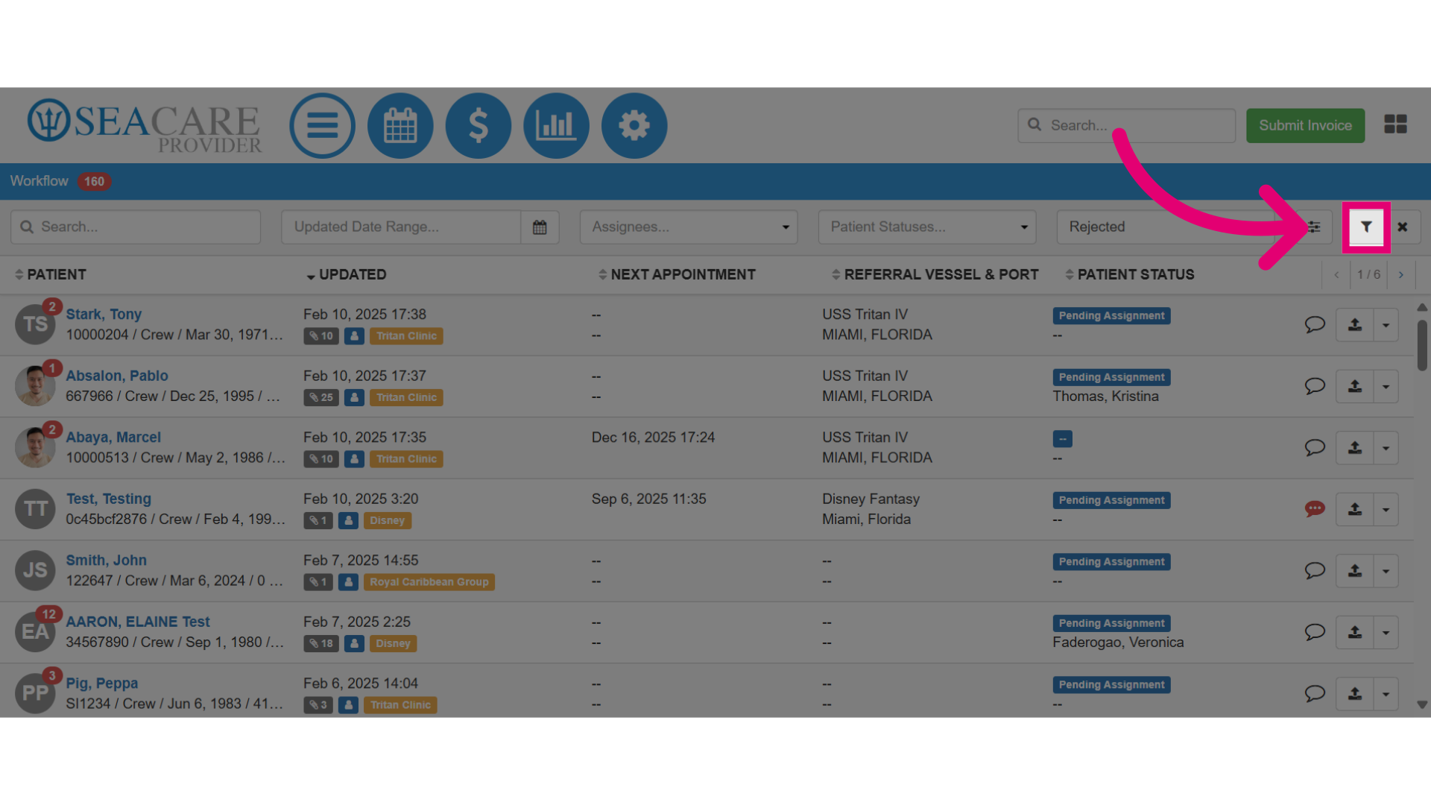Click attachments badge 10 for Stark, Tony
The width and height of the screenshot is (1431, 805).
(321, 336)
